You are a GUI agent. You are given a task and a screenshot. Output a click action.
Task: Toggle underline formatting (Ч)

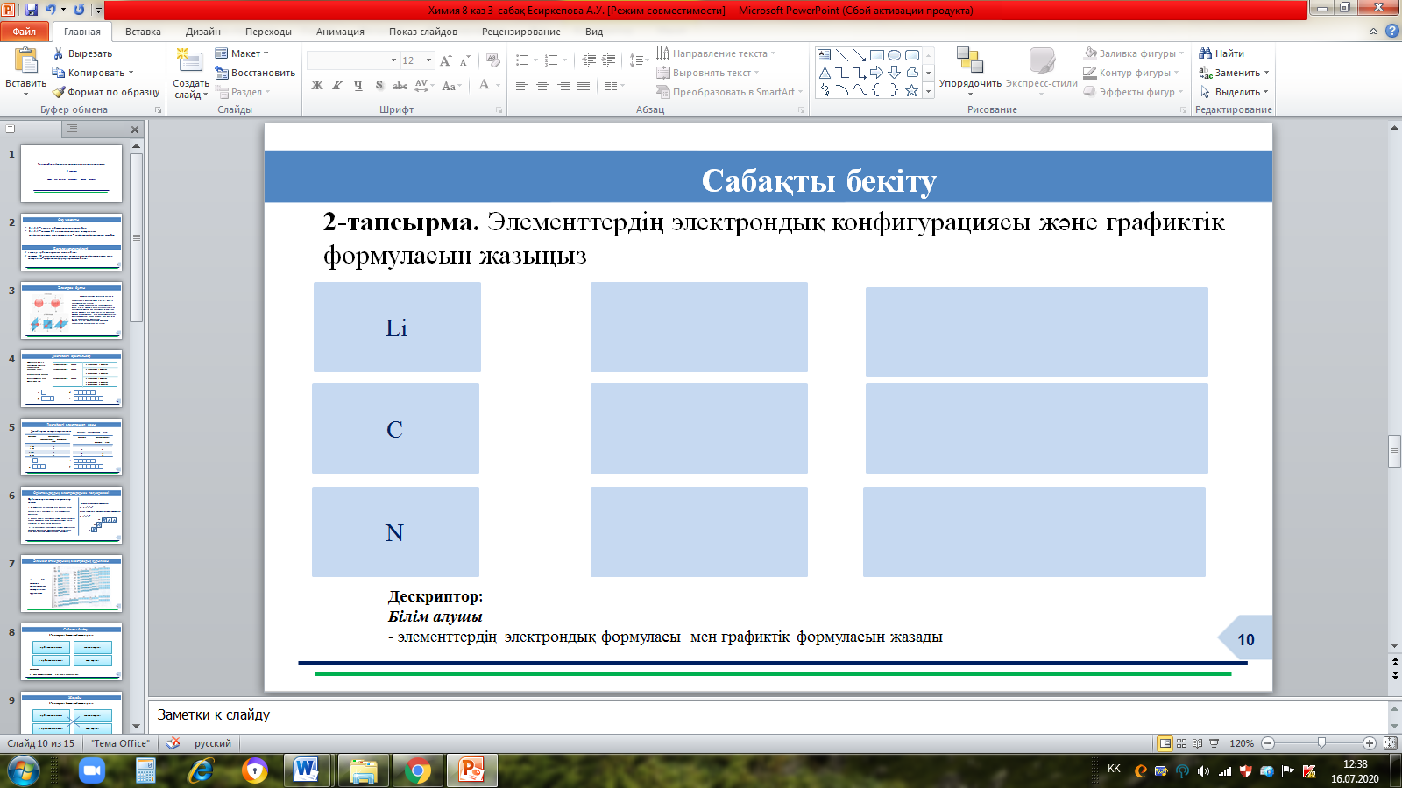click(358, 86)
